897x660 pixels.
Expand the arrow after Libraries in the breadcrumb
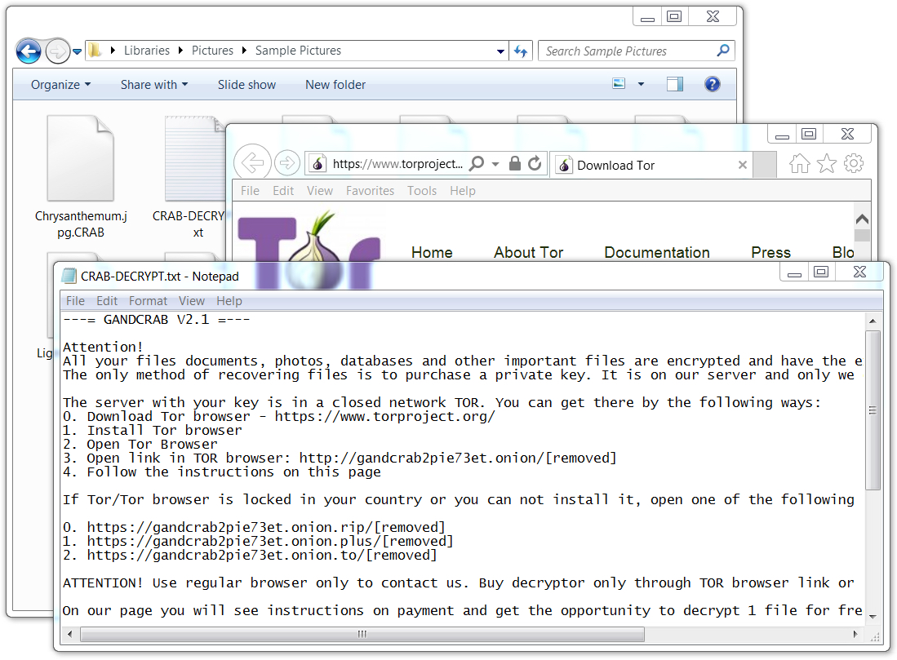point(180,51)
